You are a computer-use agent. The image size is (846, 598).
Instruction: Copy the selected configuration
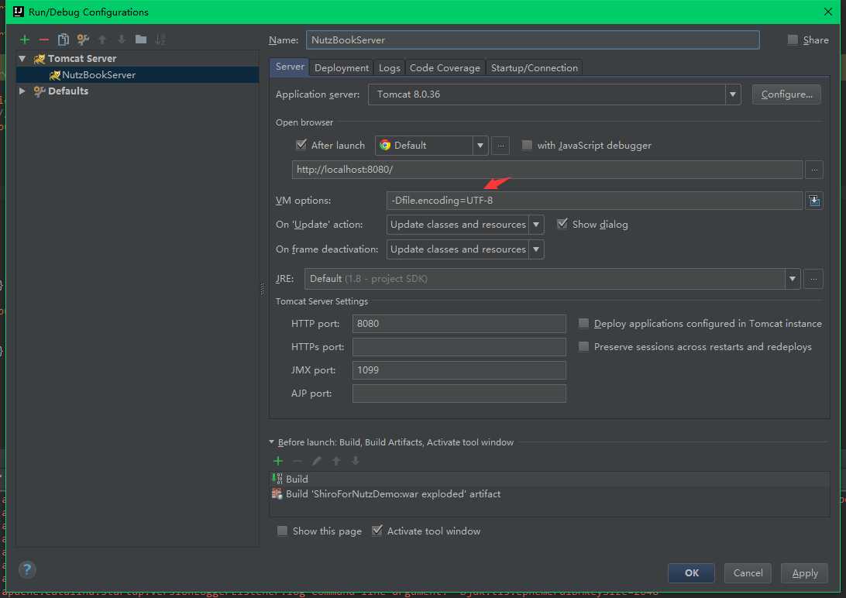63,40
